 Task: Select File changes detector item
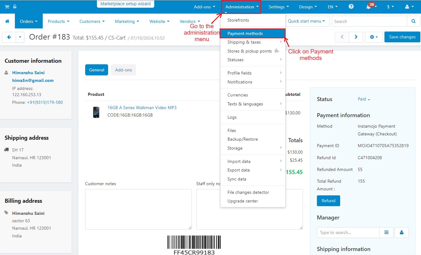253,192
